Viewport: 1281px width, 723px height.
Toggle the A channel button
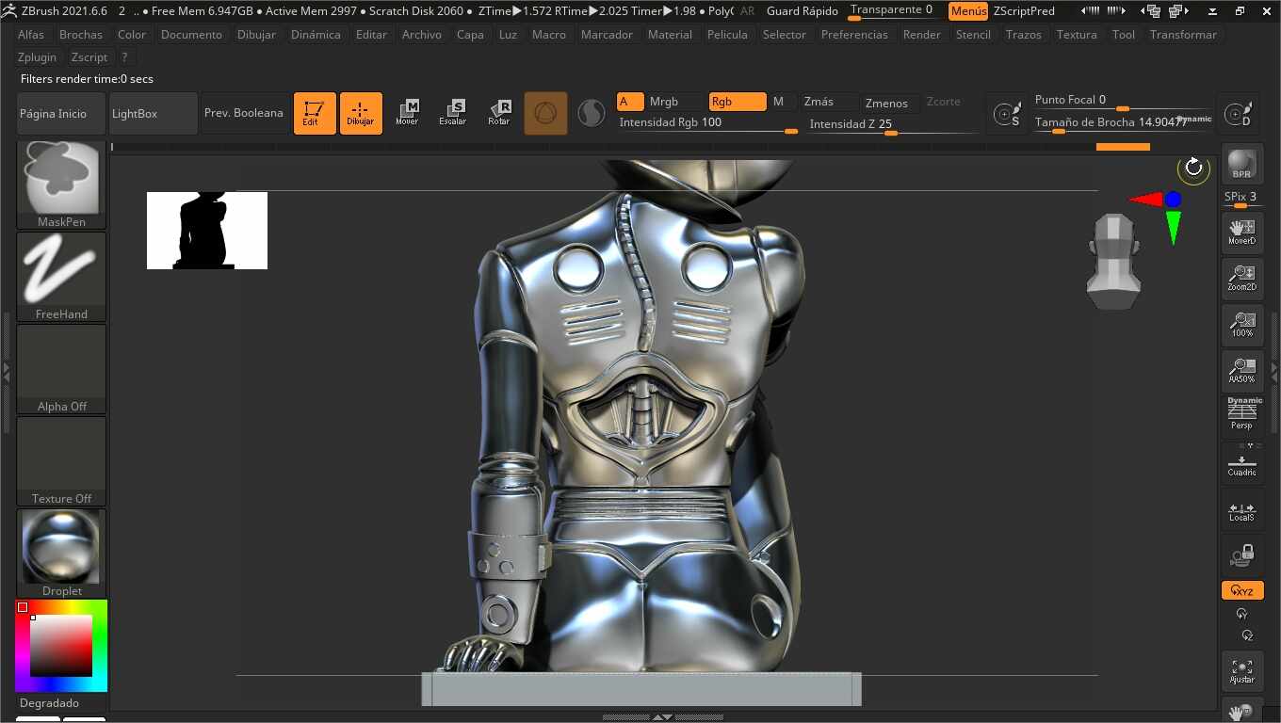tap(630, 102)
